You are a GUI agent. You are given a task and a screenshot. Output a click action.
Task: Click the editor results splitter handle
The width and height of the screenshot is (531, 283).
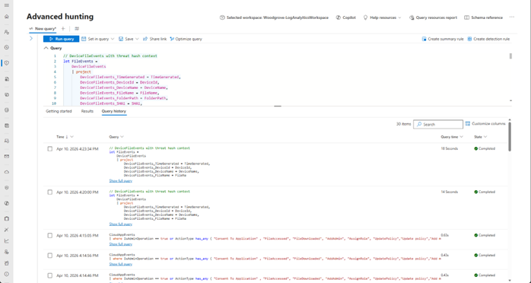[x=278, y=106]
